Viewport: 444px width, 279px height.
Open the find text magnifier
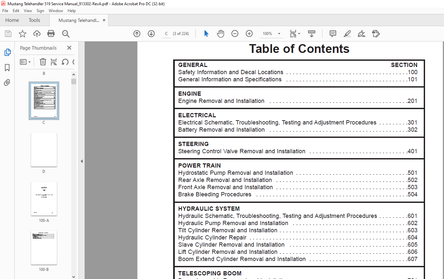pyautogui.click(x=66, y=34)
